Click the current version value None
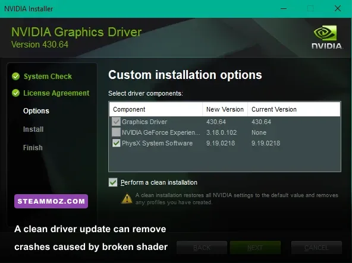352x263 pixels. click(x=259, y=132)
